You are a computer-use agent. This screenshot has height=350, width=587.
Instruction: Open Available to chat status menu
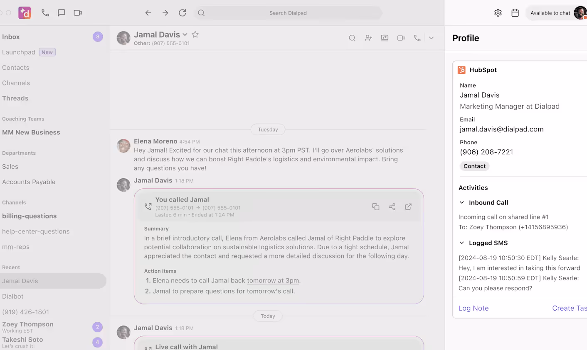[x=550, y=13]
